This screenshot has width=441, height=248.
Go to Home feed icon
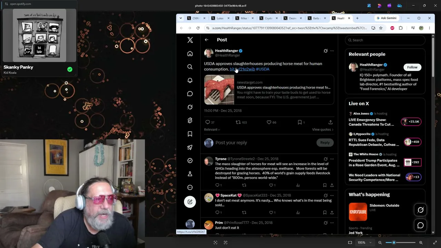point(190,53)
